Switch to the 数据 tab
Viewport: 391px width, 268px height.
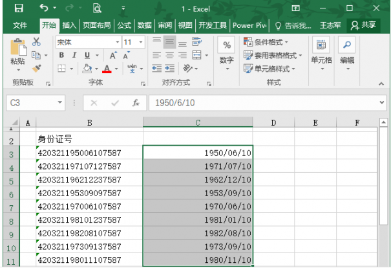(x=145, y=25)
